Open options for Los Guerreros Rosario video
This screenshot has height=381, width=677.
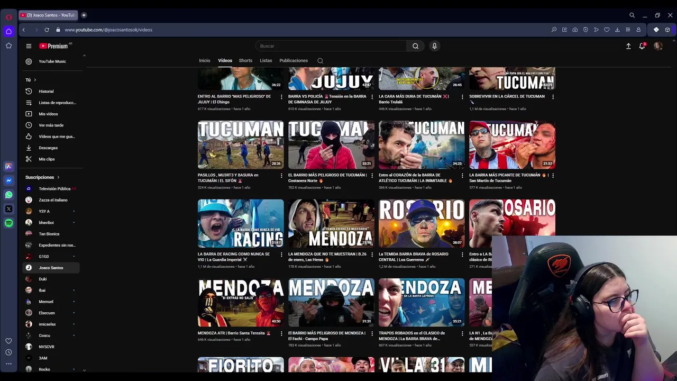tap(462, 254)
